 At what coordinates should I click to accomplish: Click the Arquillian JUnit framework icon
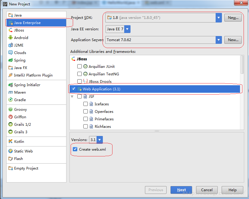[x=85, y=66]
